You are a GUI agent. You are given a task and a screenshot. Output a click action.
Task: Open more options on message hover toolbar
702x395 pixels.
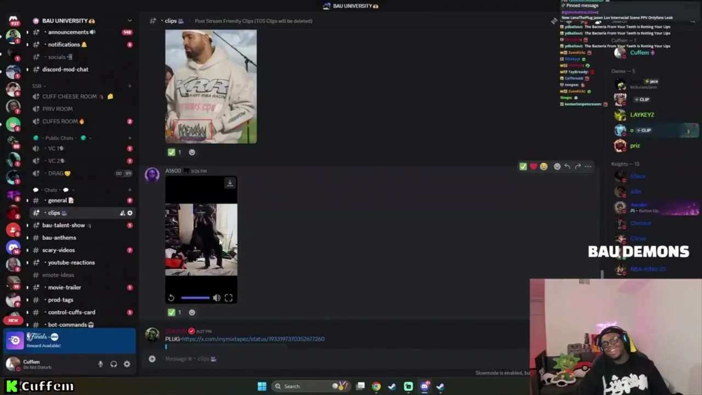point(588,166)
